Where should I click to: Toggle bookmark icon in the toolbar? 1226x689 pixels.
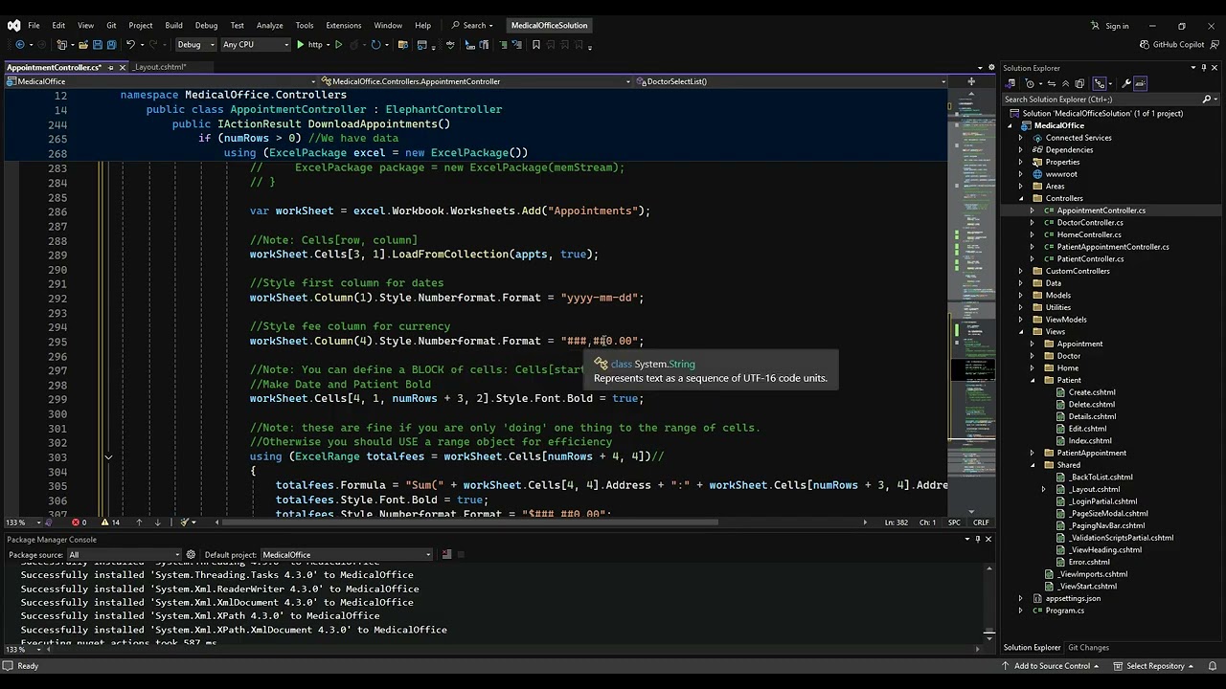[535, 45]
